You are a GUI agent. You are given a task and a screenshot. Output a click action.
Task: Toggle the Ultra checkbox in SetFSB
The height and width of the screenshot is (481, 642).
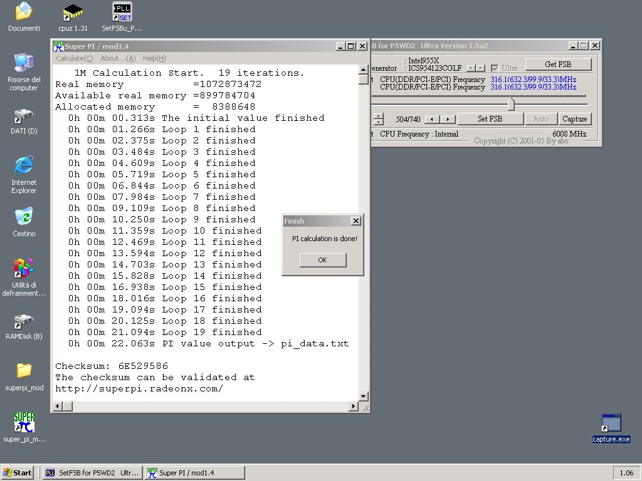(495, 68)
